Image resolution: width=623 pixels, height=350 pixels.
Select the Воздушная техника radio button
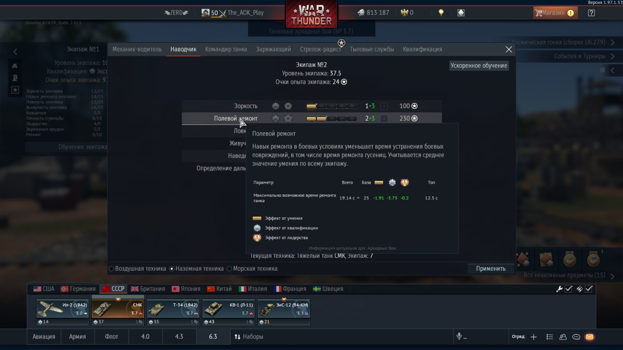pyautogui.click(x=111, y=268)
